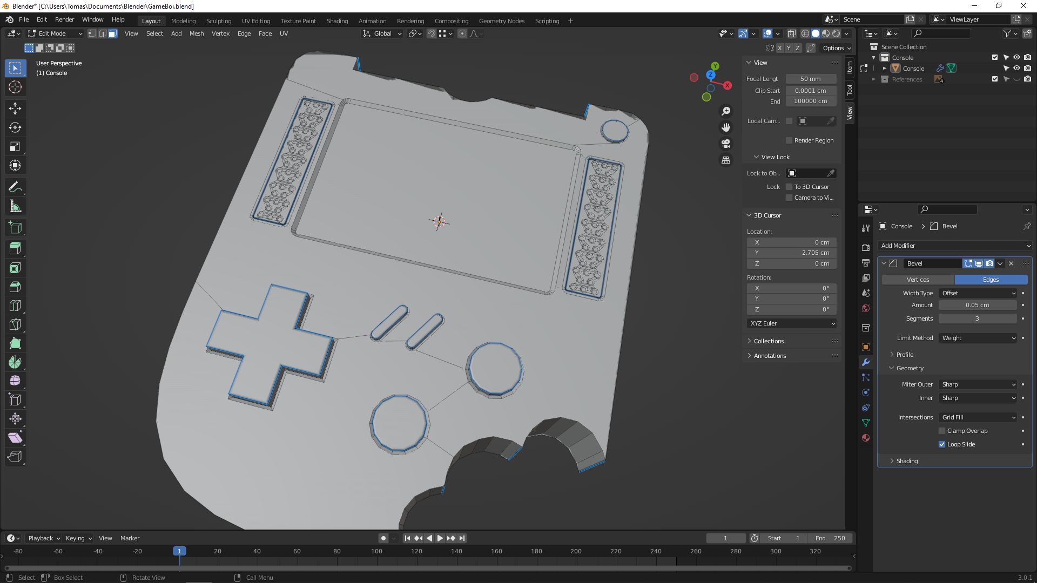Expand the Shading section of Bevel
This screenshot has height=583, width=1037.
click(x=907, y=461)
